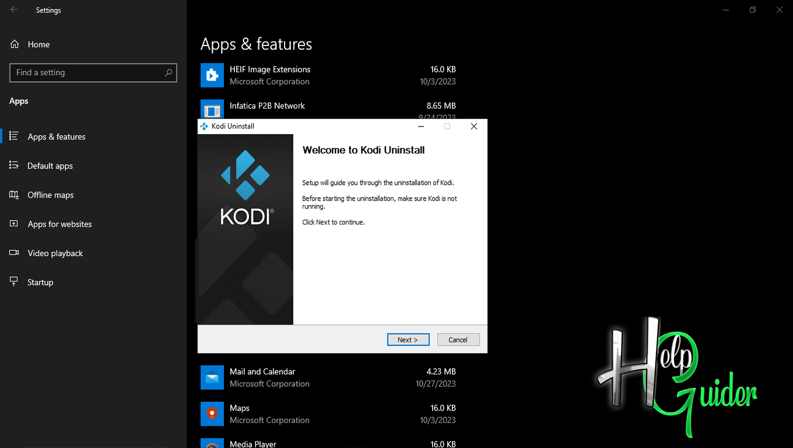Image resolution: width=793 pixels, height=448 pixels.
Task: Click Next in Kodi Uninstall wizard
Action: point(408,339)
